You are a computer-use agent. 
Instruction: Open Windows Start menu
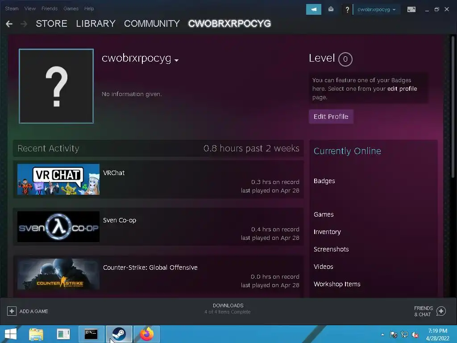pyautogui.click(x=11, y=334)
